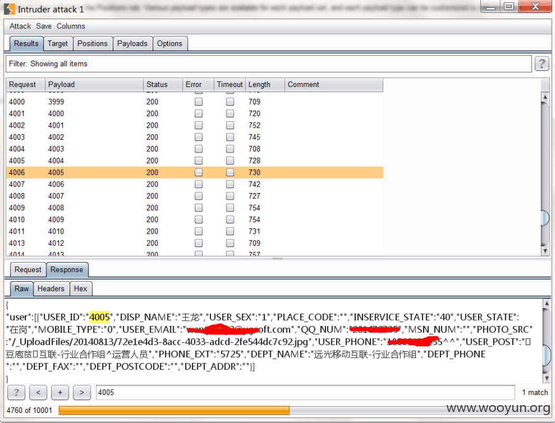This screenshot has width=555, height=423.
Task: Sort by Error column header
Action: (198, 84)
